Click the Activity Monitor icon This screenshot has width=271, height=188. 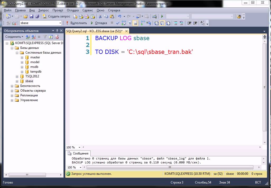154,16
